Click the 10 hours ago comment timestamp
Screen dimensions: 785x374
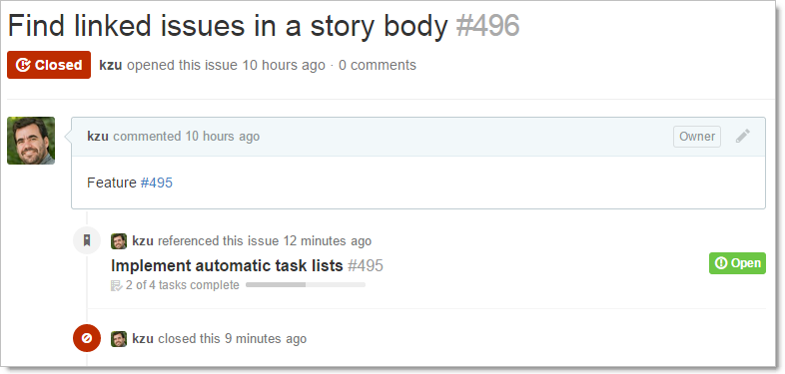point(223,136)
